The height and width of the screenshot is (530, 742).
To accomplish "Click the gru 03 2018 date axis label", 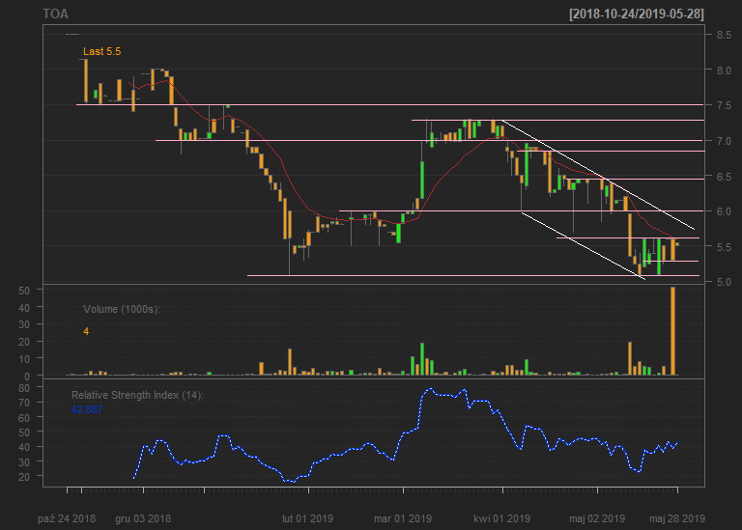I will point(143,518).
